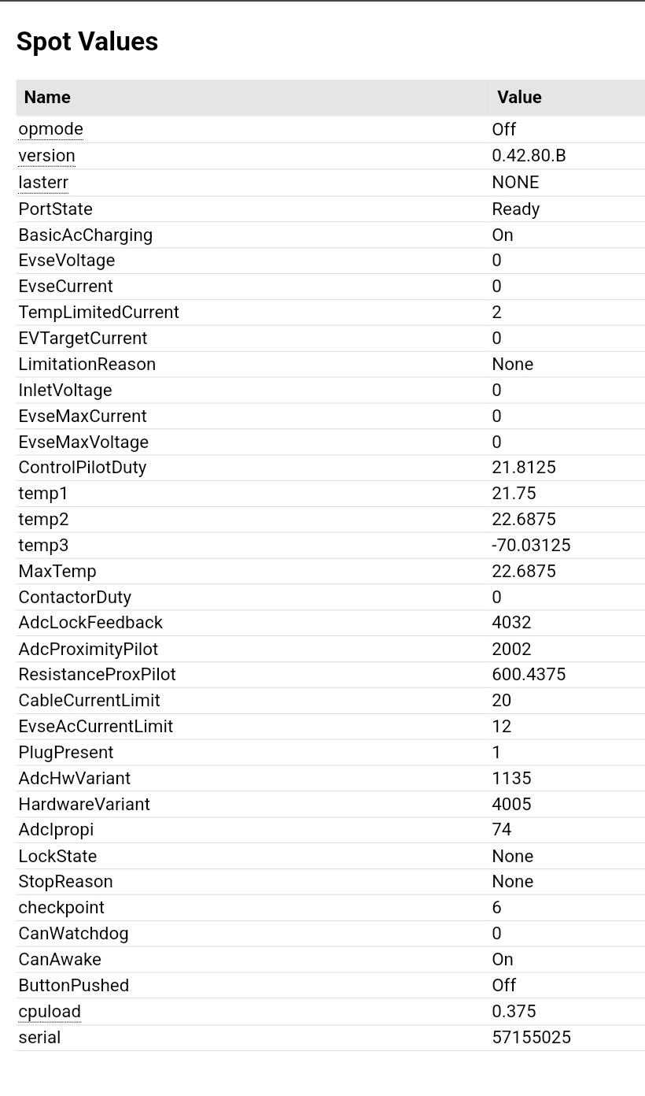Click the firmware version value 0.42.80.B
The width and height of the screenshot is (645, 1096).
529,156
